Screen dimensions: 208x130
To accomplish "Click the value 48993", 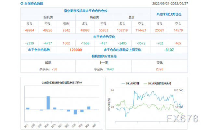I will (x=85, y=30).
